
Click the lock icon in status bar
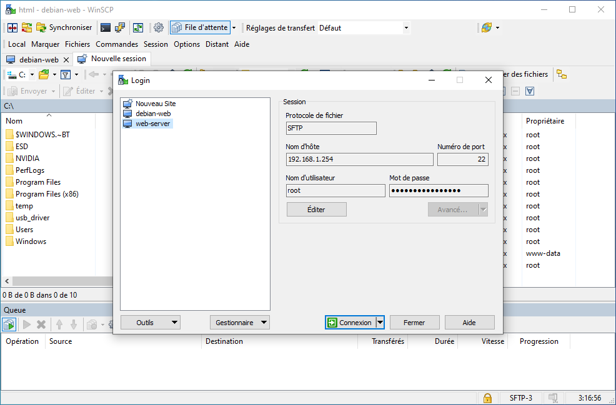[x=487, y=398]
